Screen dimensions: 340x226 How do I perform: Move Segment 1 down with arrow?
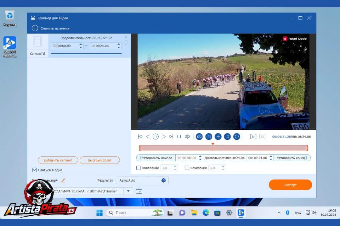pyautogui.click(x=126, y=44)
